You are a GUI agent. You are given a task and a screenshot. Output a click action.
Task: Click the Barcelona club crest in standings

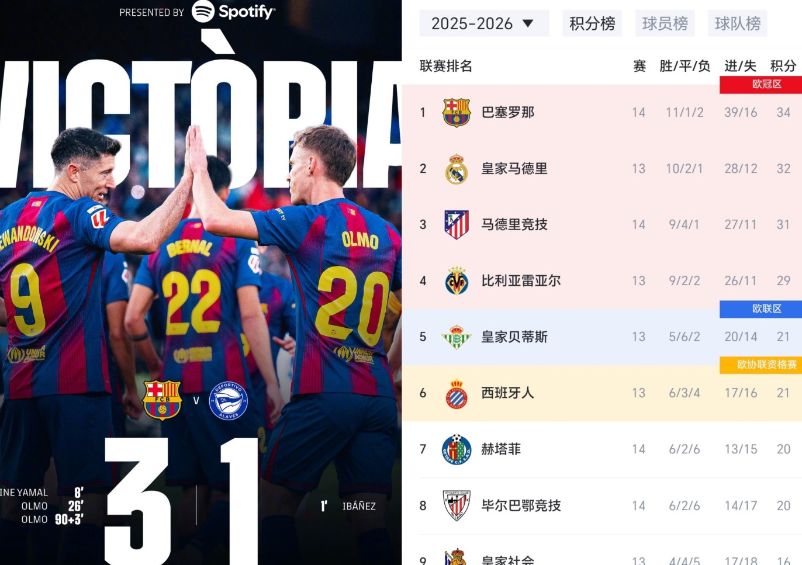(457, 112)
